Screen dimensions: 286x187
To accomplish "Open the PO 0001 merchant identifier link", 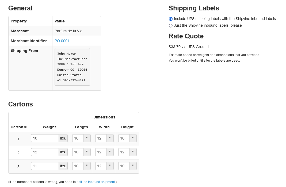I will tap(62, 41).
